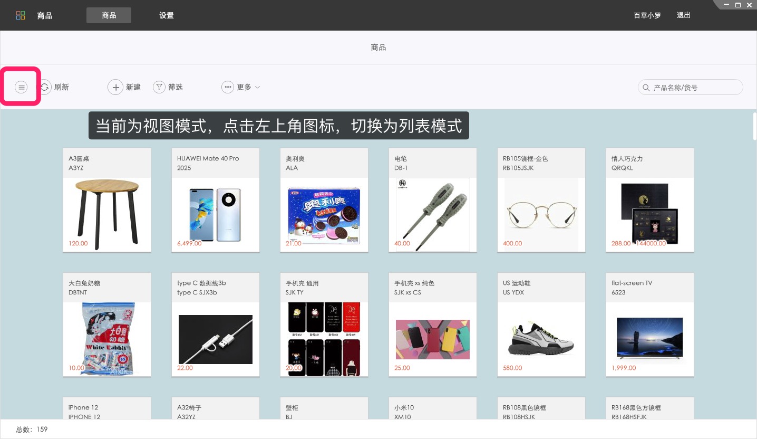Open the 筛选 filter funnel icon
Image resolution: width=757 pixels, height=439 pixels.
159,87
